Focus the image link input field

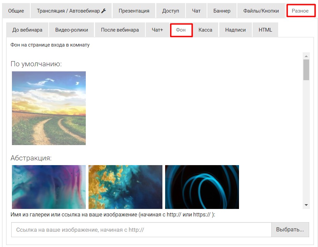click(141, 230)
